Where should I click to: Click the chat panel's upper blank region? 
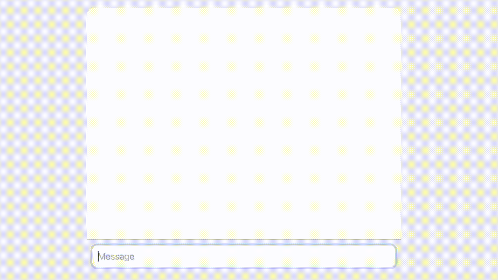(244, 39)
